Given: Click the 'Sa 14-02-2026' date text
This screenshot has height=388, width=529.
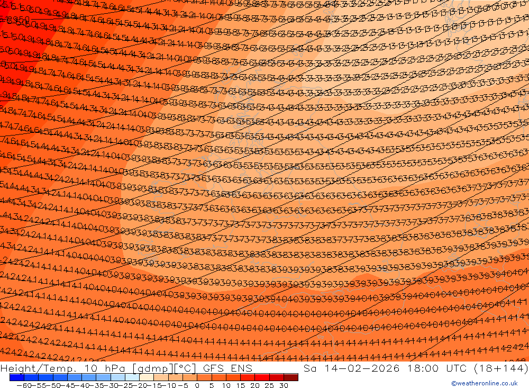Looking at the screenshot, I should click(352, 368).
